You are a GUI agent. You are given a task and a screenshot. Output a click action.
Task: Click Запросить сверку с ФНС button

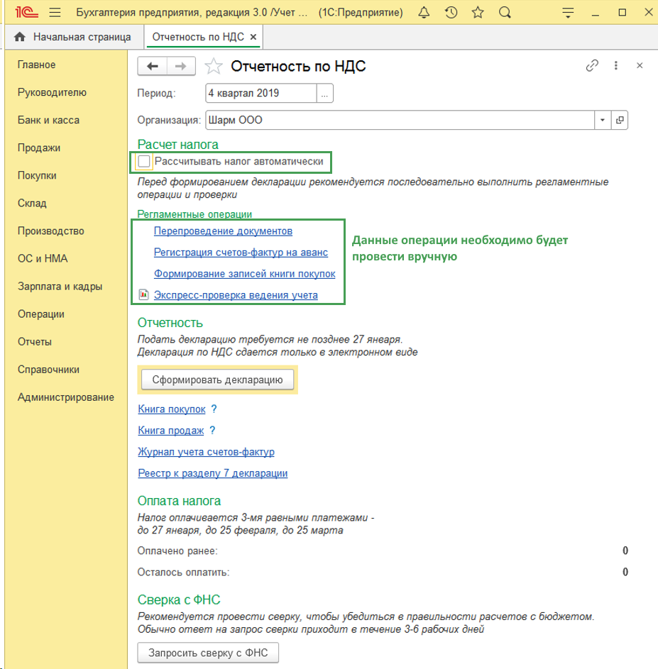click(208, 653)
